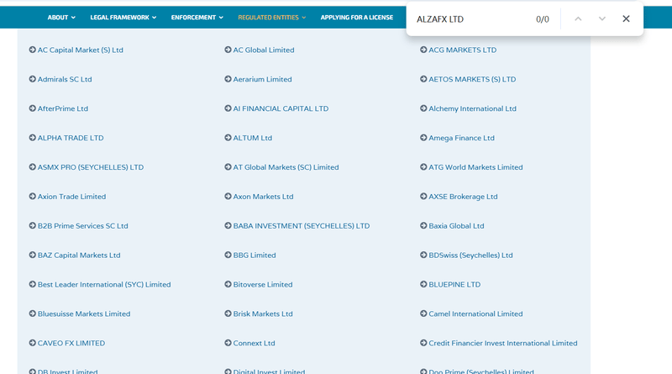672x374 pixels.
Task: Open Bitoverse Limited link
Action: [263, 284]
